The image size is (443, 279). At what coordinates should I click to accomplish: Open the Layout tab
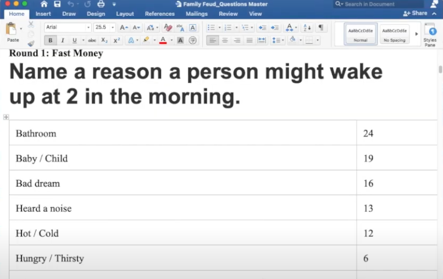(x=125, y=14)
